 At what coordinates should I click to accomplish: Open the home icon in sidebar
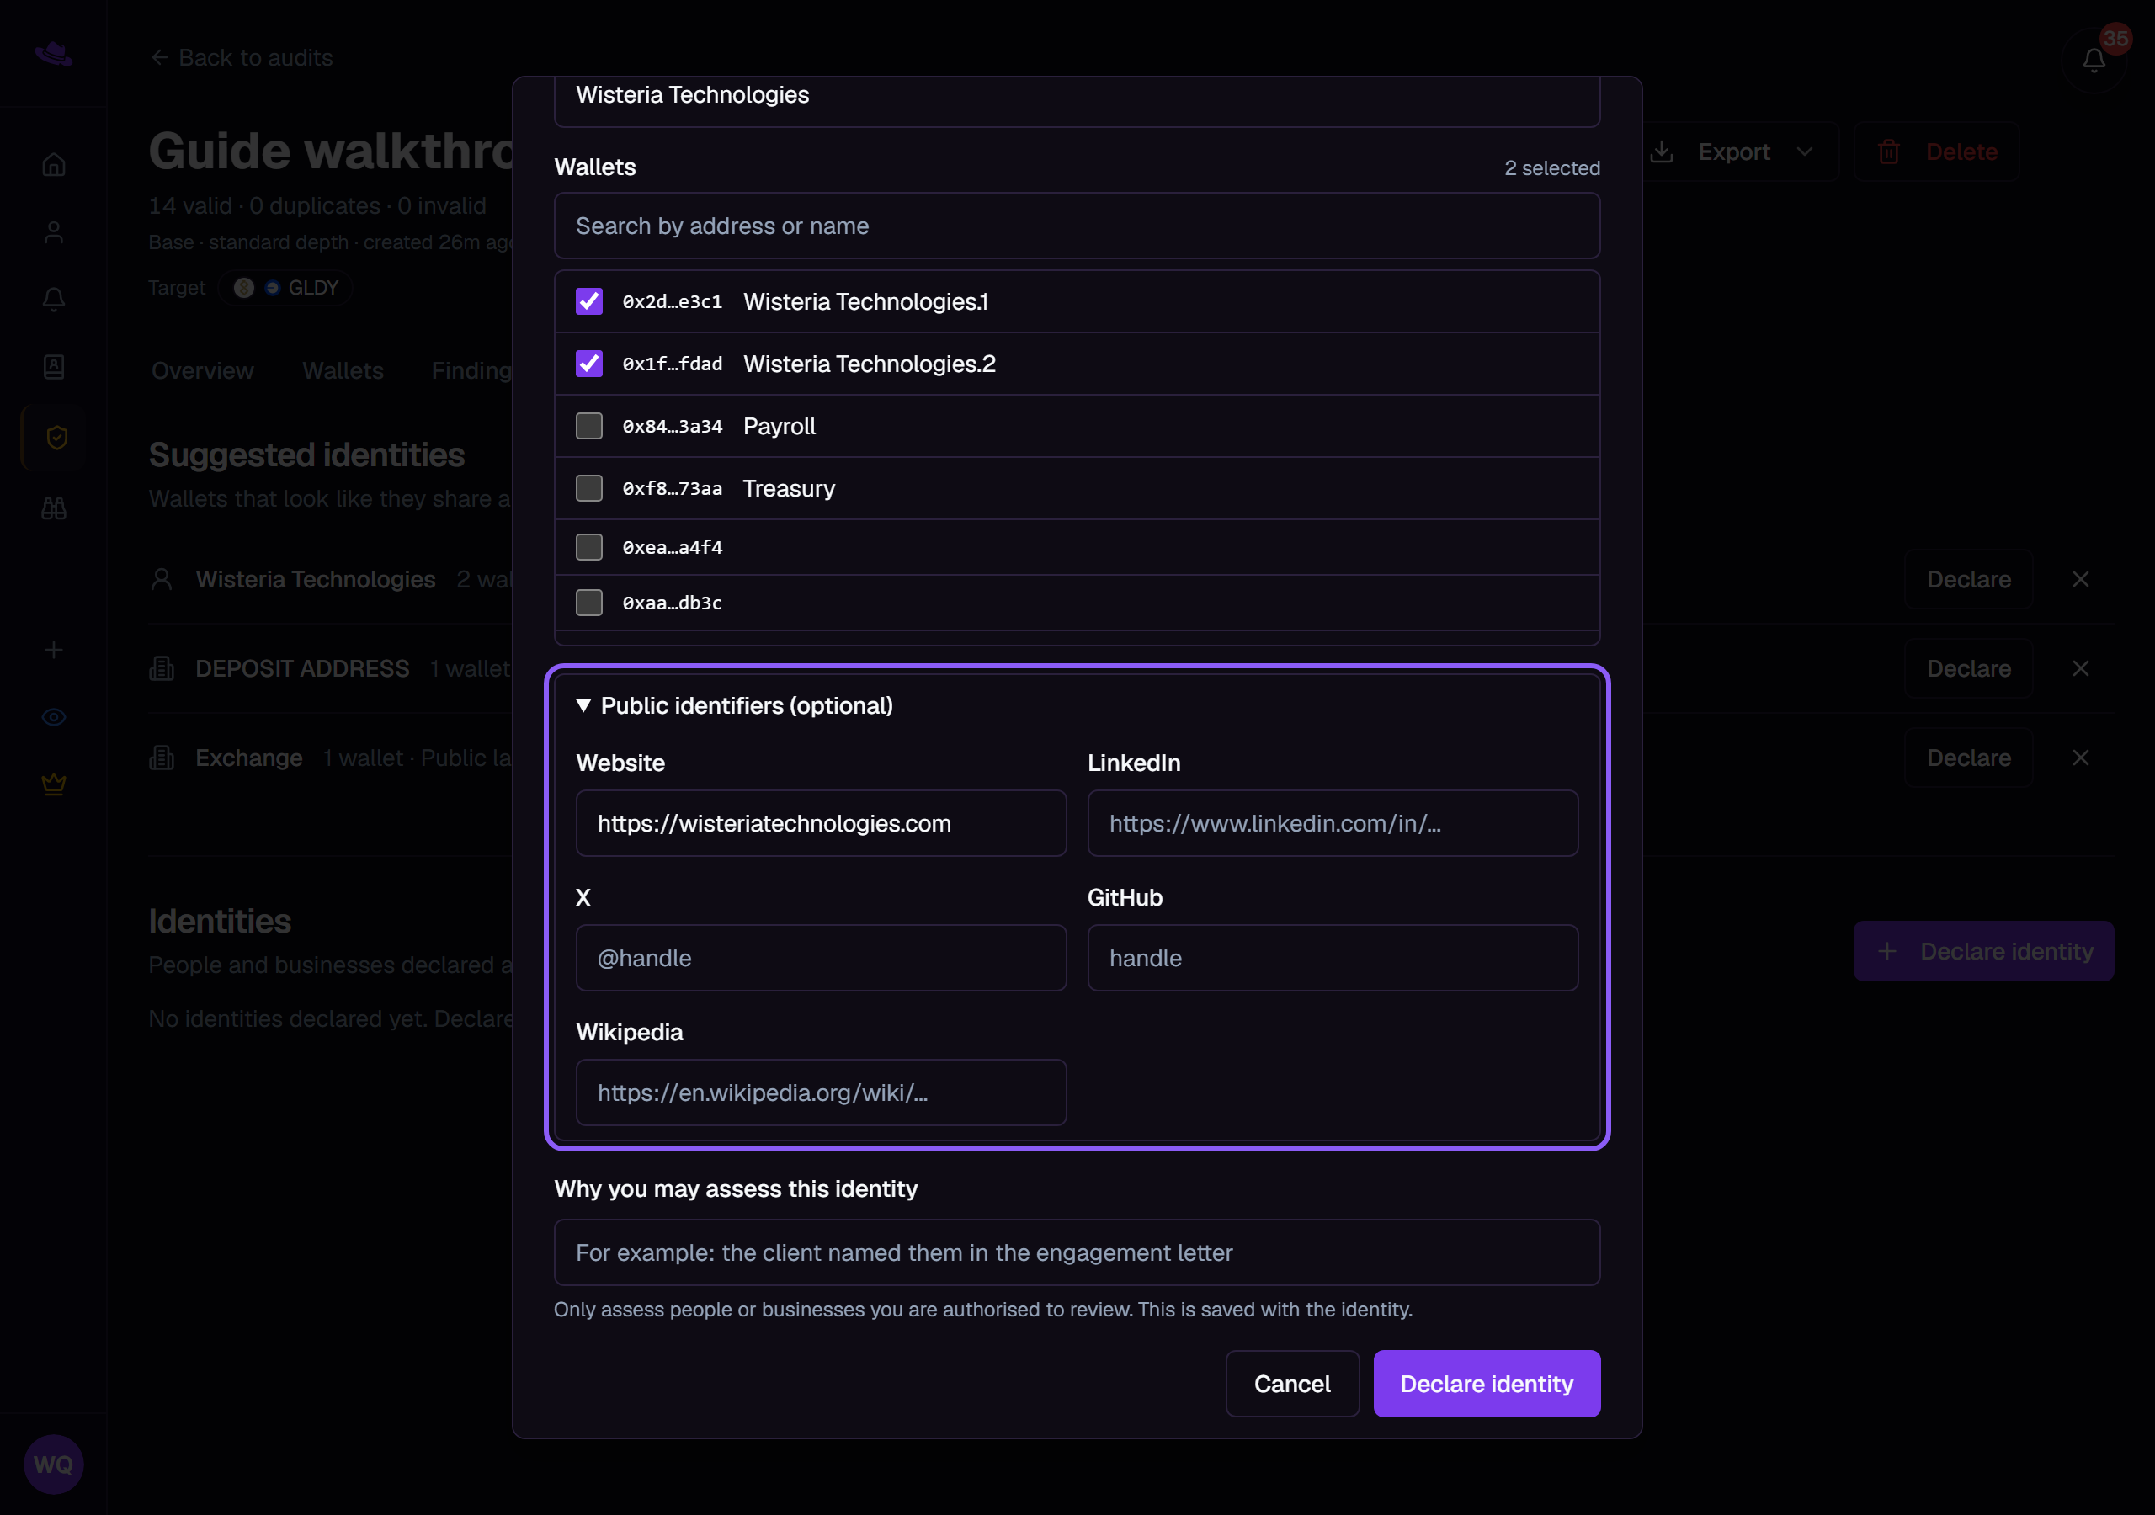pyautogui.click(x=54, y=165)
